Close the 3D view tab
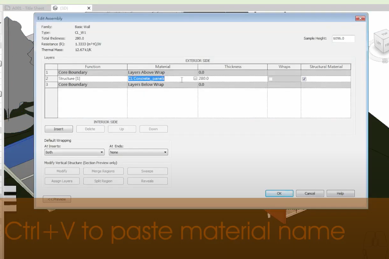The height and width of the screenshot is (259, 389). 89,8
